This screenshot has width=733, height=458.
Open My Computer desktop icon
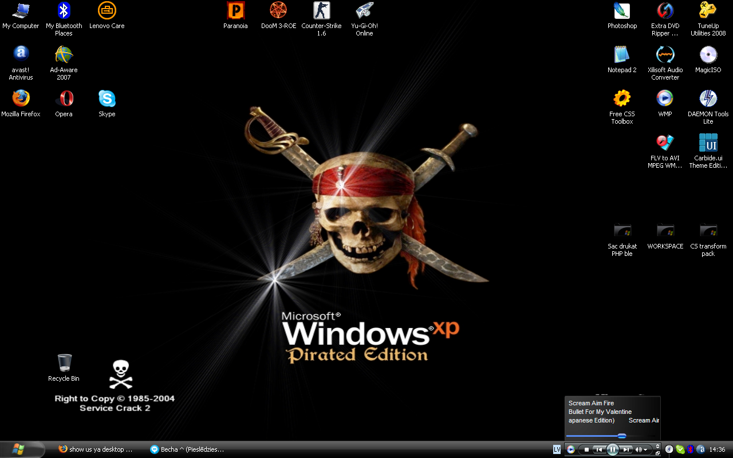21,16
